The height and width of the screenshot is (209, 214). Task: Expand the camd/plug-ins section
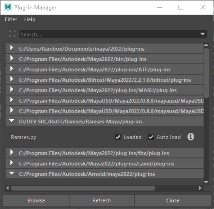pos(105,164)
